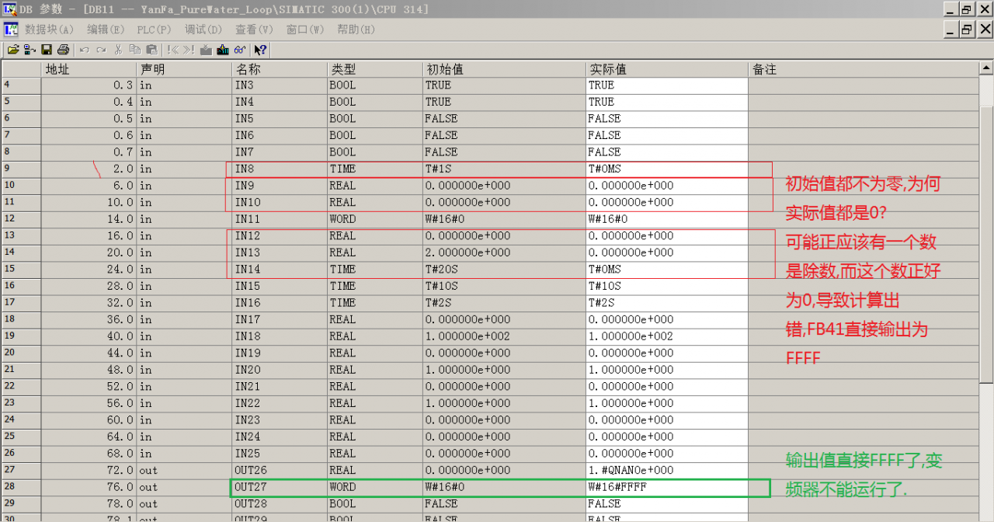Click the vertical scrollbar up arrow
The height and width of the screenshot is (522, 994).
point(986,68)
